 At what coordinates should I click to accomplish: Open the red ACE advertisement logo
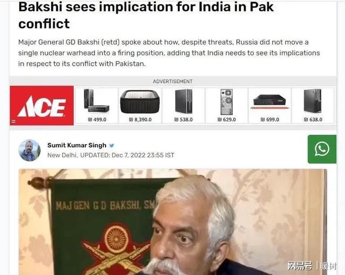pyautogui.click(x=42, y=106)
